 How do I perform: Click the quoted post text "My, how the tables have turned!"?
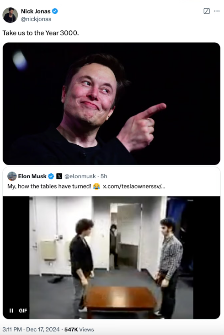click(x=49, y=186)
